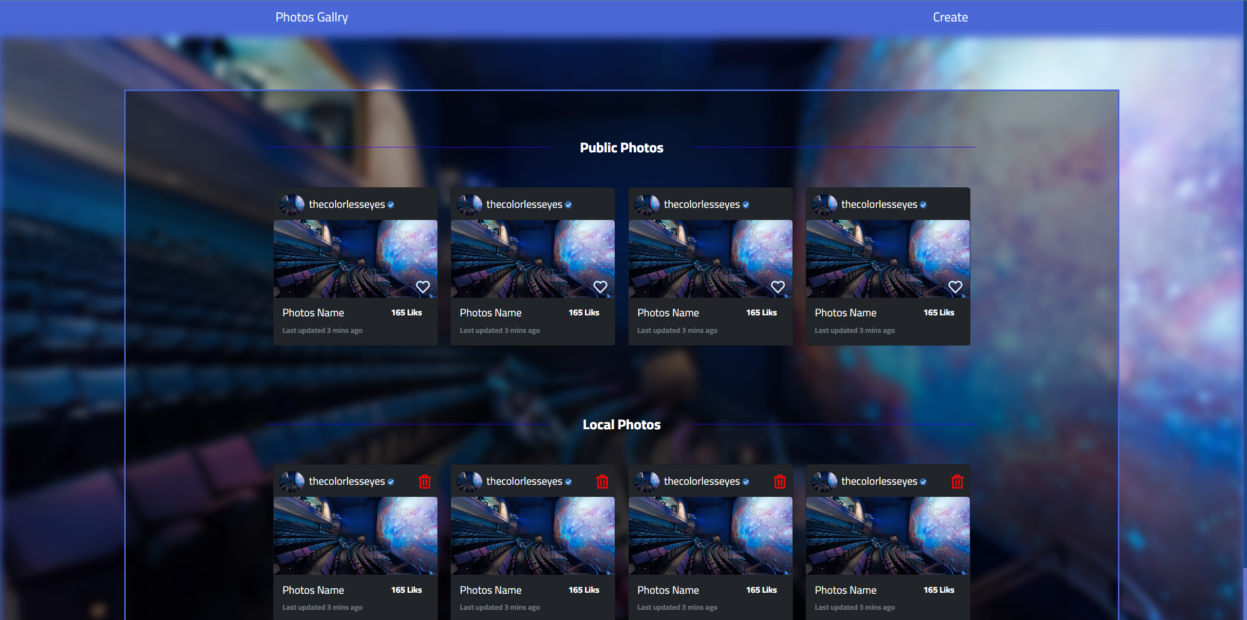Open third Public Photos card image
The height and width of the screenshot is (620, 1247).
(711, 259)
